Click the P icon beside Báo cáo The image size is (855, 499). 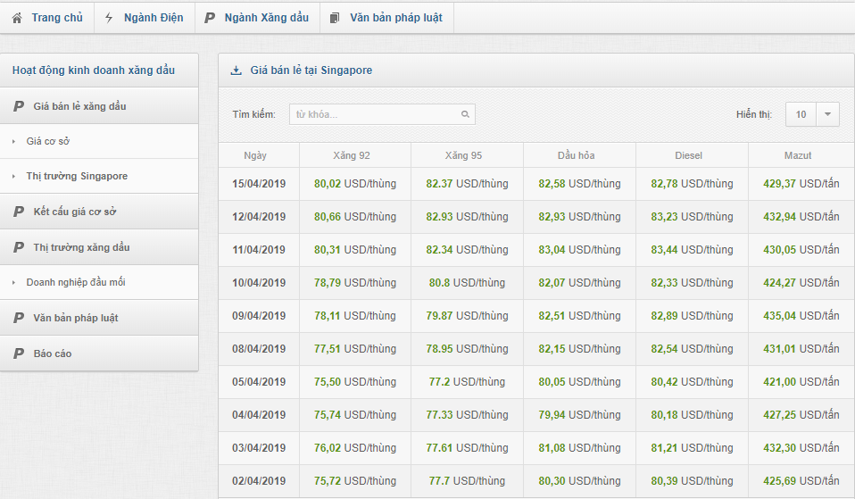point(19,353)
